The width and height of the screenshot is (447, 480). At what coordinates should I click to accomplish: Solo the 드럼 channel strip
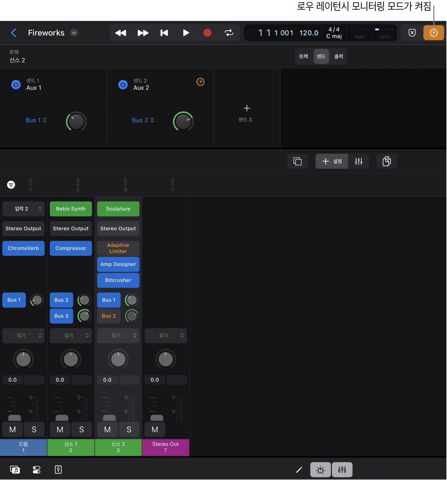[x=34, y=429]
